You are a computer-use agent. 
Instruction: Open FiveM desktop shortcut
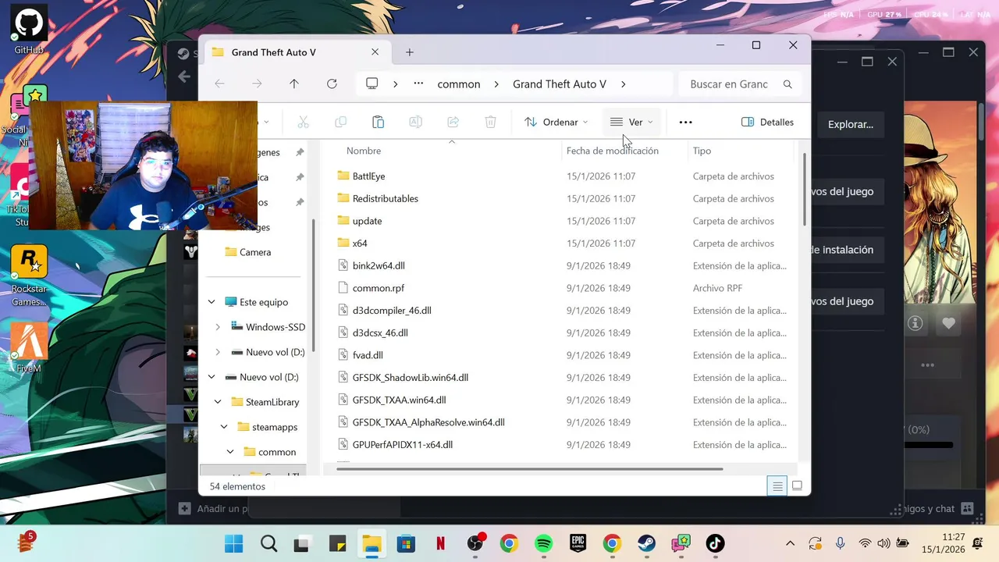[29, 347]
